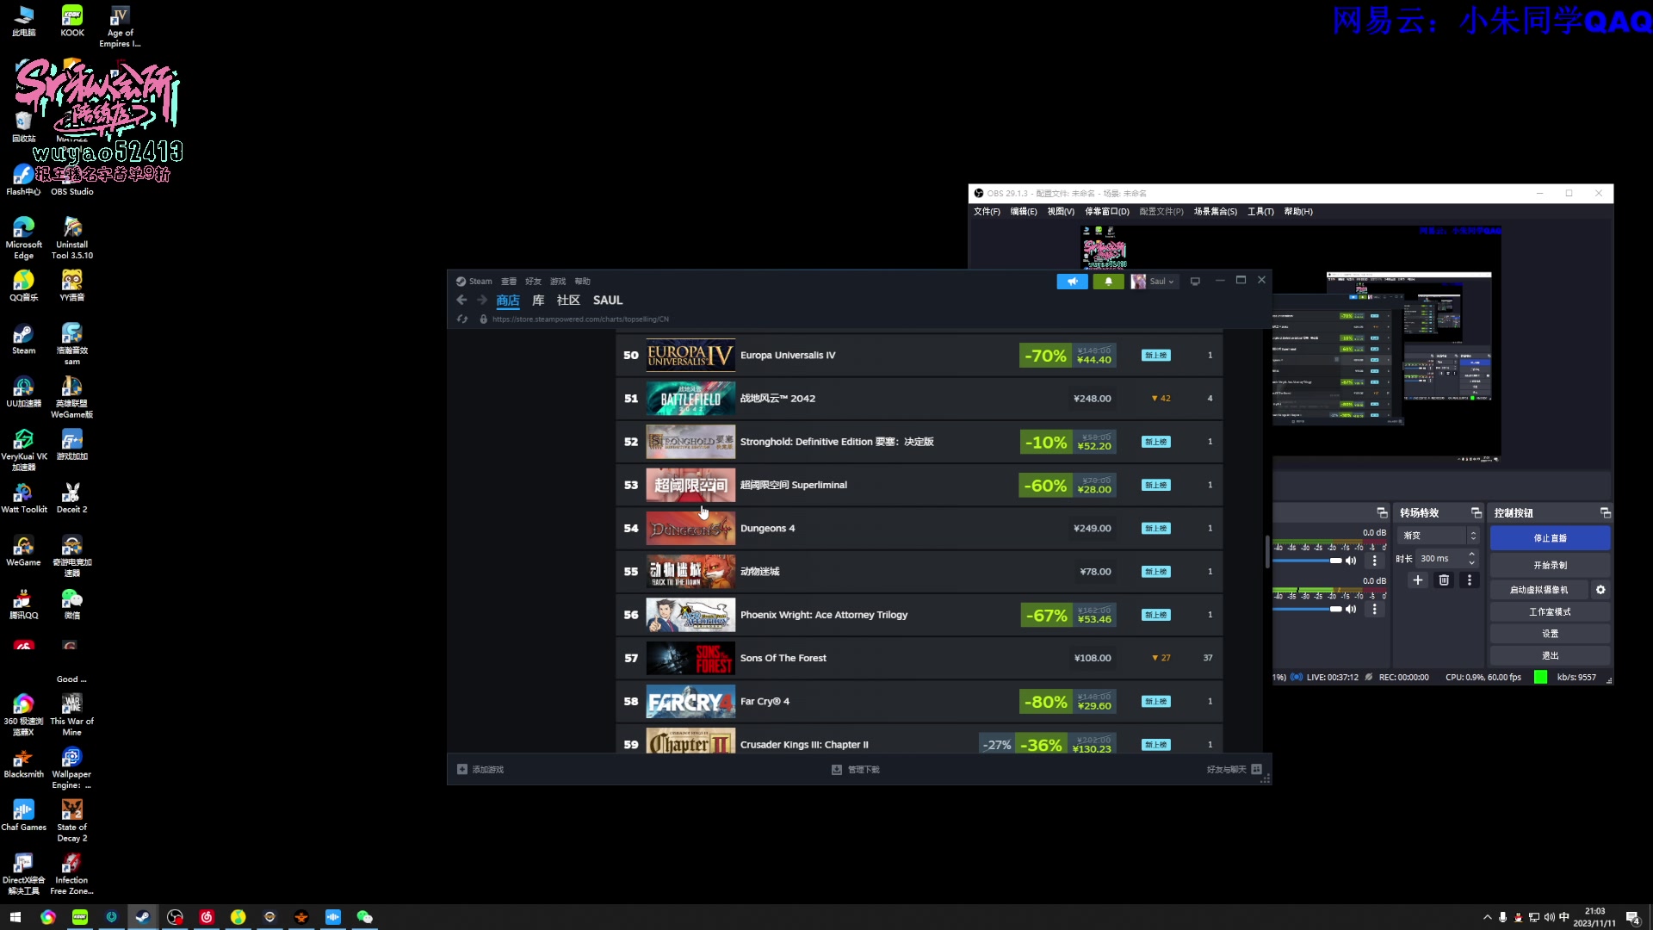Open OBS 工具(T) menu

point(1260,212)
